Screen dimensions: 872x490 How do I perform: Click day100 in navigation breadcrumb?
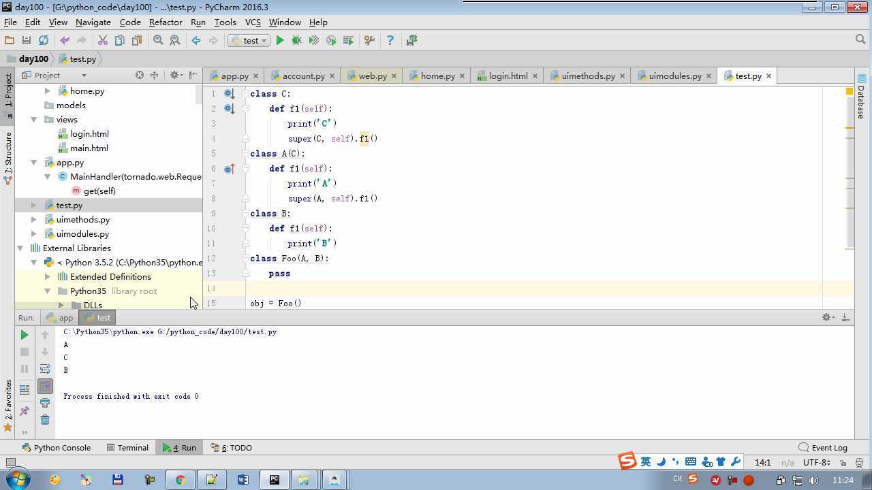tap(27, 59)
